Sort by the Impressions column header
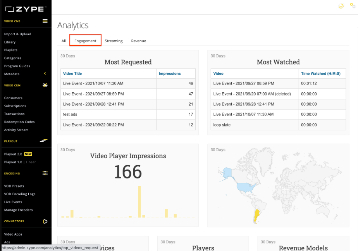Viewport: 358px width, 251px height. pyautogui.click(x=170, y=74)
